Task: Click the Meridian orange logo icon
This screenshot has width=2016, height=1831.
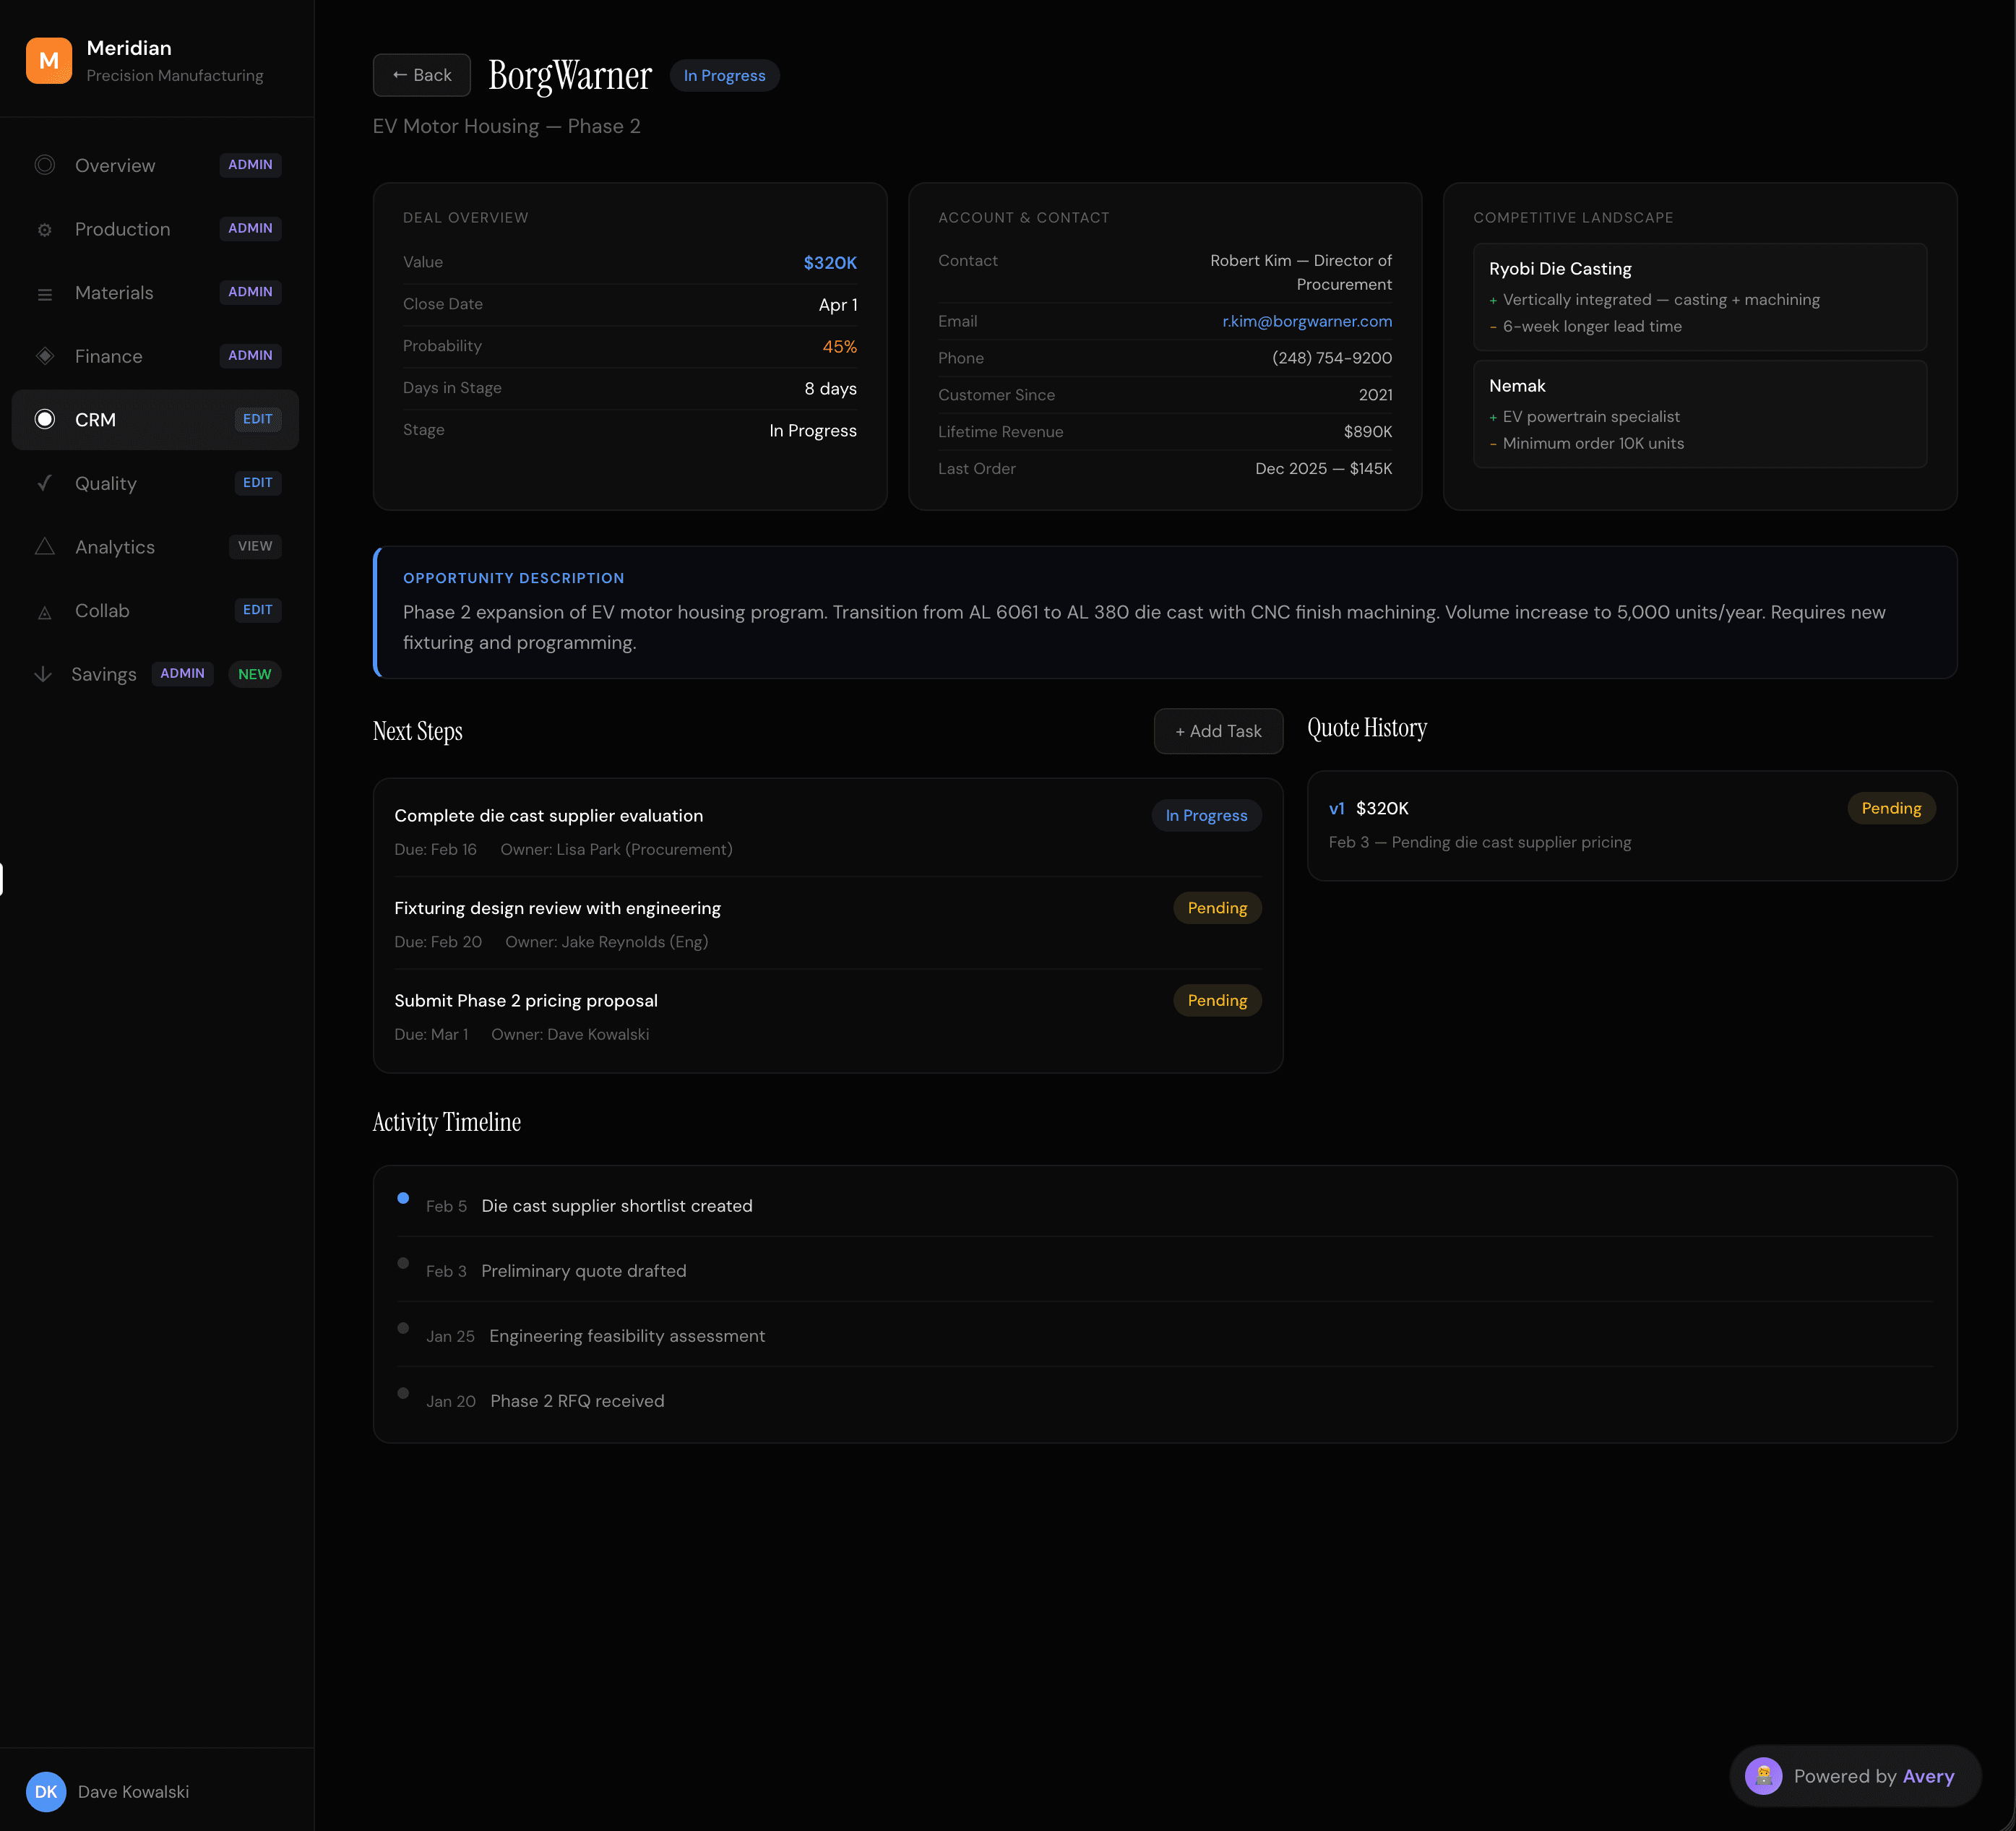Action: click(x=48, y=61)
